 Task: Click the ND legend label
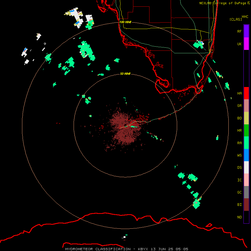click(239, 217)
